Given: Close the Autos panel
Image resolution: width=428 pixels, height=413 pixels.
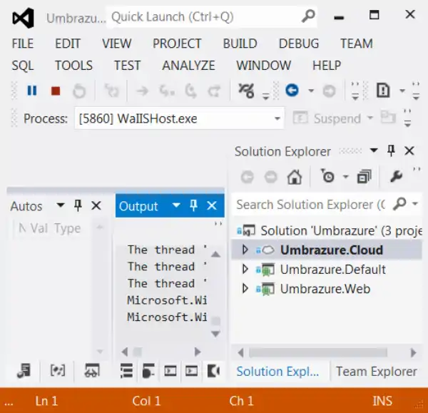Looking at the screenshot, I should click(96, 205).
